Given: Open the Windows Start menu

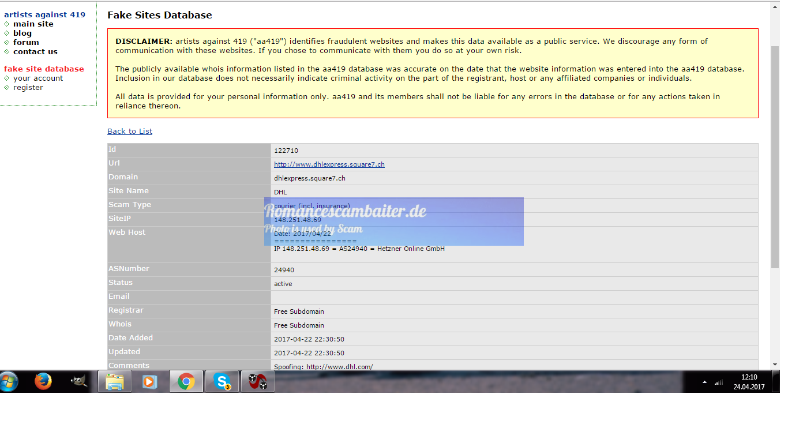Looking at the screenshot, I should [x=9, y=381].
